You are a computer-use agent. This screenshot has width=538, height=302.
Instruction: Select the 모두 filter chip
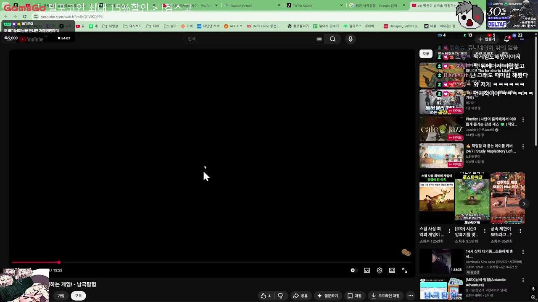pos(426,54)
